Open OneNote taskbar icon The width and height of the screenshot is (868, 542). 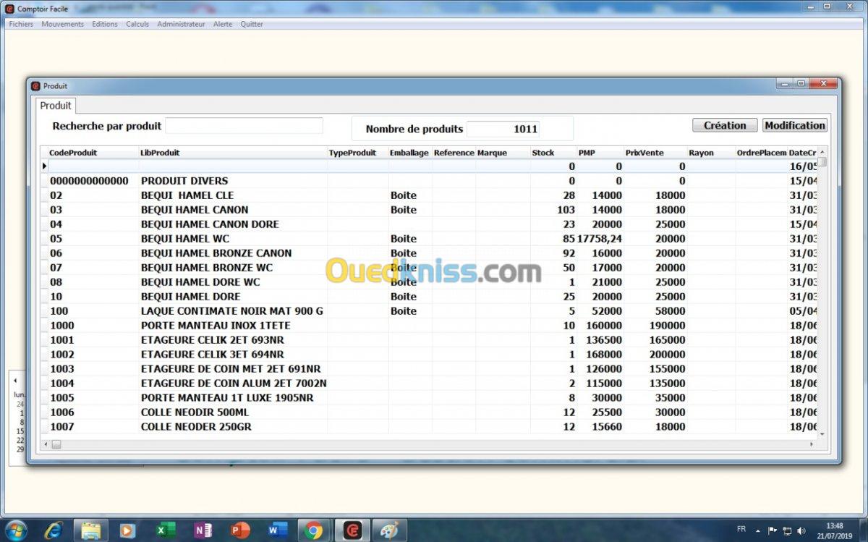pyautogui.click(x=203, y=530)
